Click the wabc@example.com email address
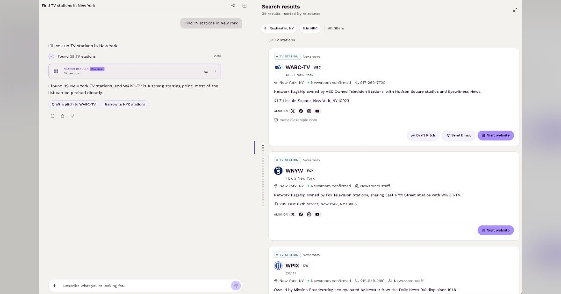Image resolution: width=561 pixels, height=294 pixels. pyautogui.click(x=298, y=120)
